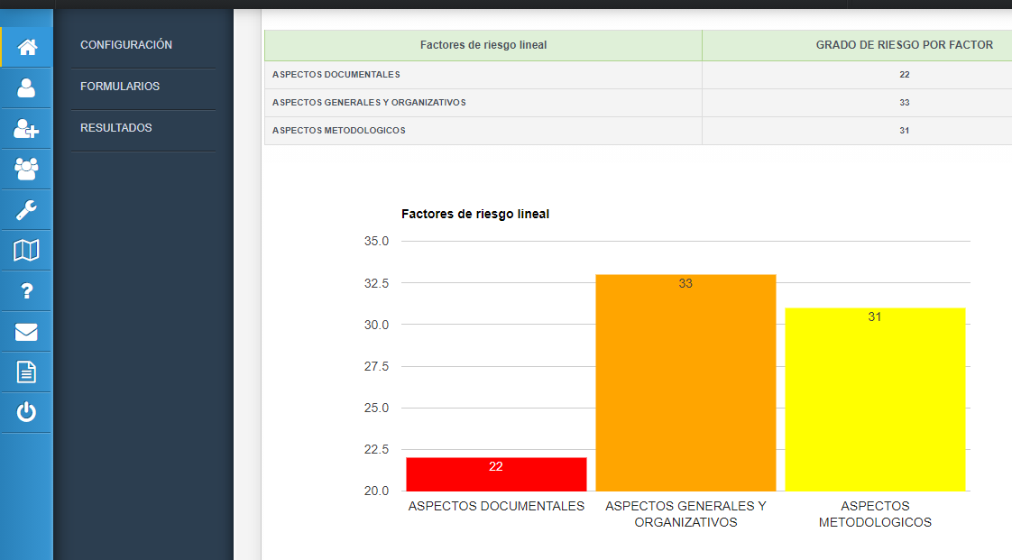Viewport: 1012px width, 560px height.
Task: Click the question mark help icon
Action: 27,291
